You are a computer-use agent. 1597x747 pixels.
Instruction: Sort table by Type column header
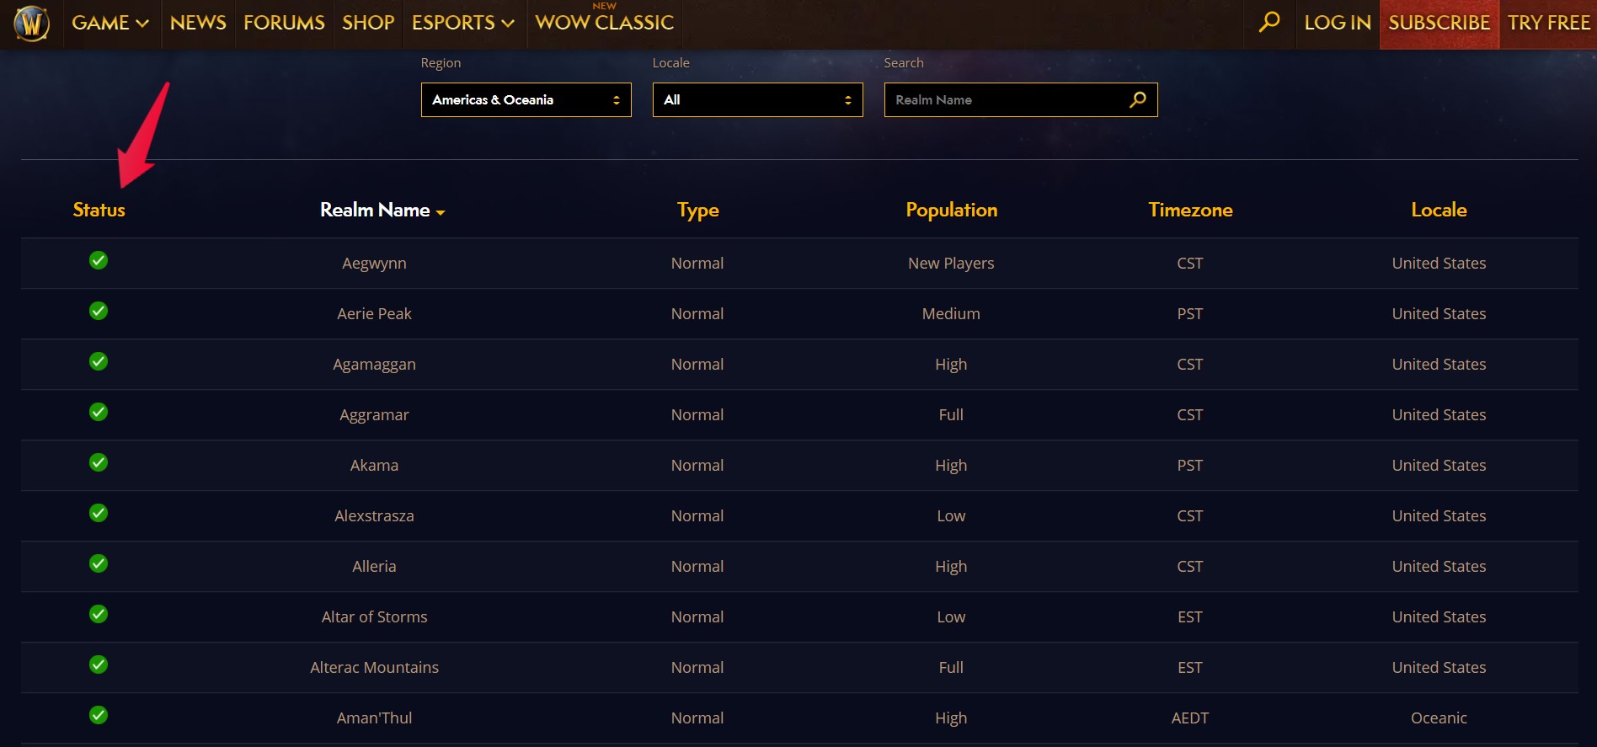pyautogui.click(x=697, y=210)
